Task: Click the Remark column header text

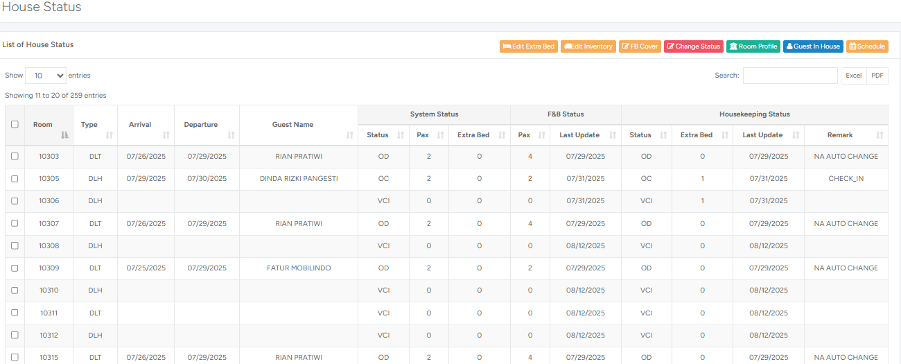Action: [x=840, y=135]
